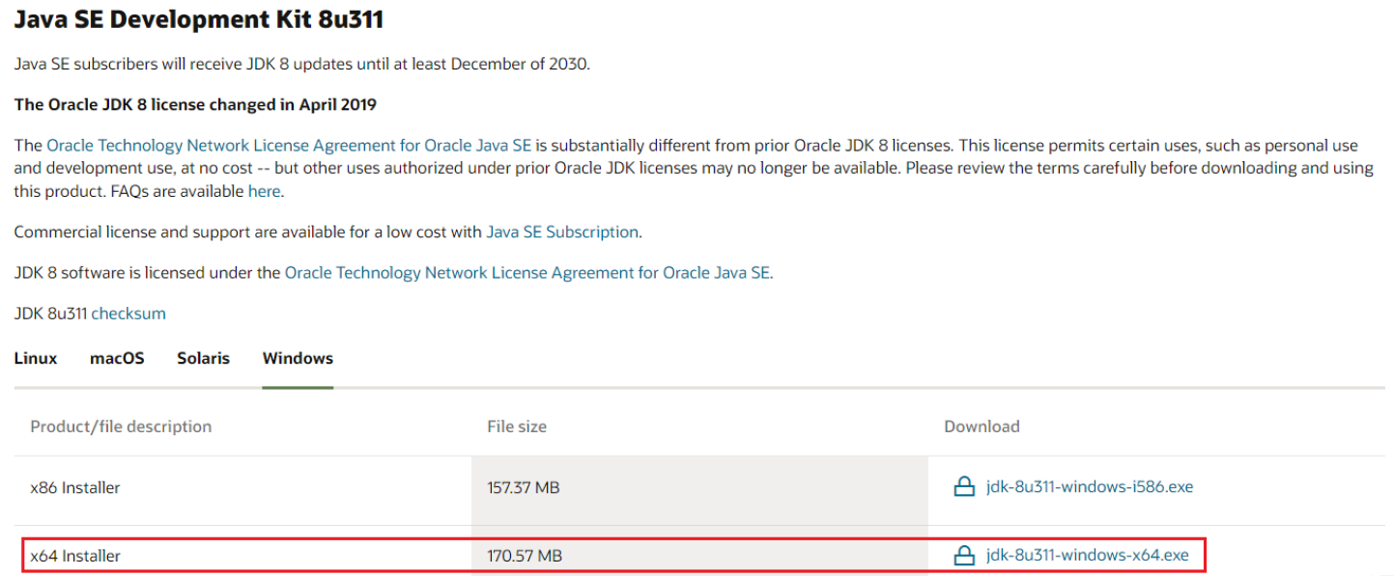Click the 'Product/file description' column header
The image size is (1394, 576).
tap(121, 426)
